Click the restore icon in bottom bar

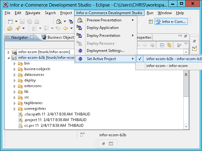click(x=103, y=144)
